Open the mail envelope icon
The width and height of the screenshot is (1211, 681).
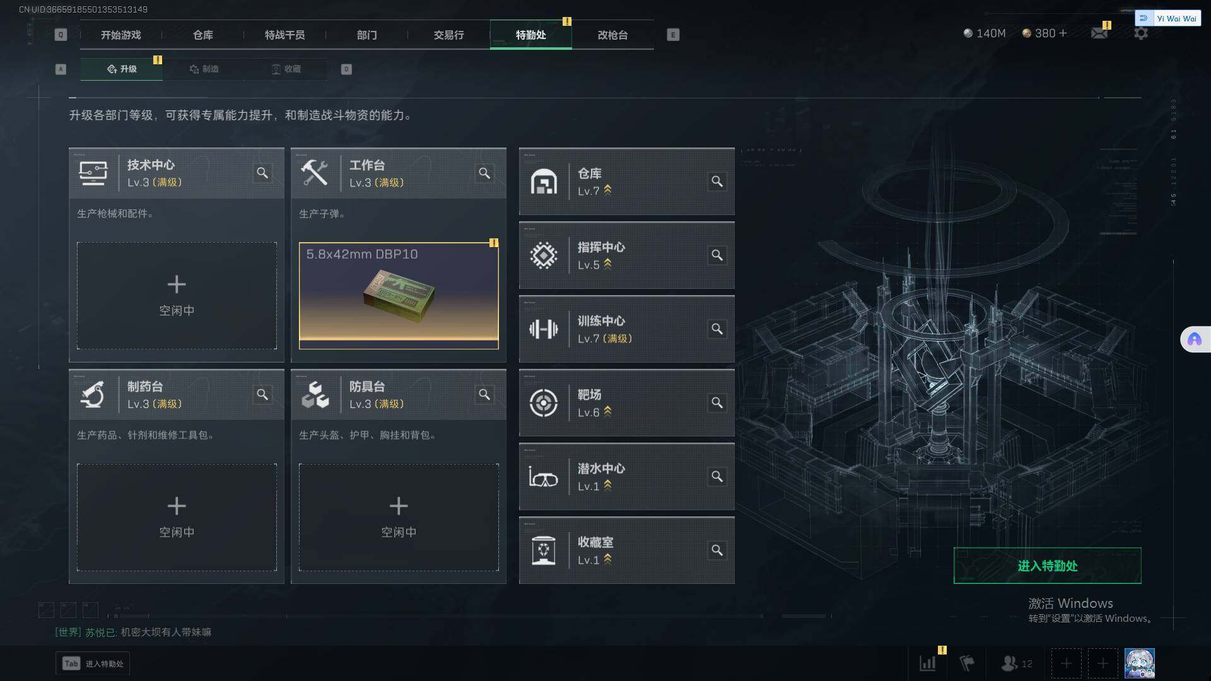point(1099,33)
